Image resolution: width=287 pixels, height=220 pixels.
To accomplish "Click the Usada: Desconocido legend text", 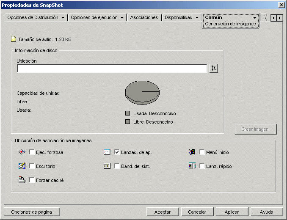I will [x=155, y=113].
